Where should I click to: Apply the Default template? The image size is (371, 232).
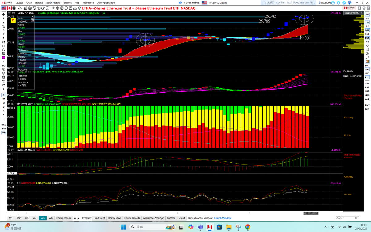pyautogui.click(x=181, y=218)
